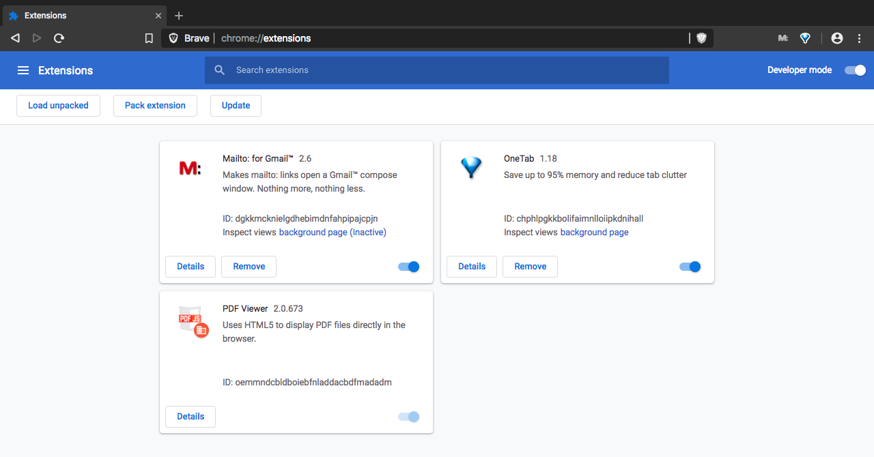
Task: Focus the Search extensions field
Action: click(x=437, y=70)
